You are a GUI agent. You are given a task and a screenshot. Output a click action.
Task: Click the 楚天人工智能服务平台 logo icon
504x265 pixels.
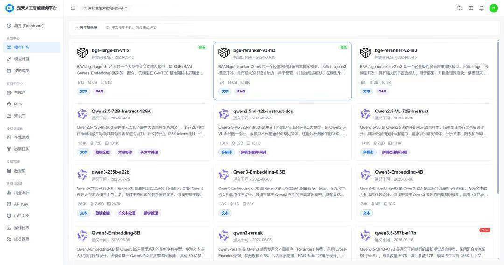(x=9, y=8)
